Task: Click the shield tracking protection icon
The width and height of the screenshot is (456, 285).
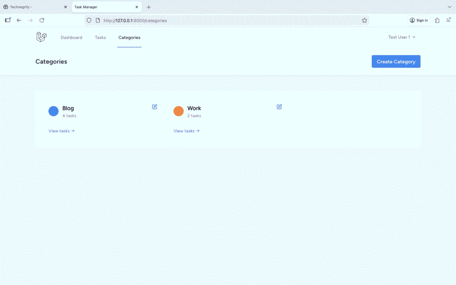Action: tap(89, 20)
